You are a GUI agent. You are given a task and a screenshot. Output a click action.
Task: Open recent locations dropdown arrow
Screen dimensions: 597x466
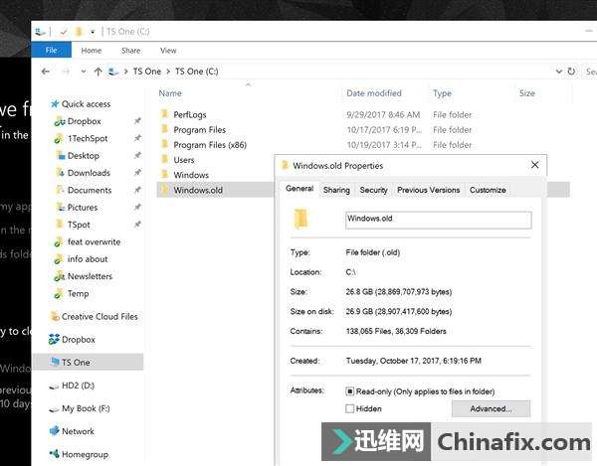(83, 72)
